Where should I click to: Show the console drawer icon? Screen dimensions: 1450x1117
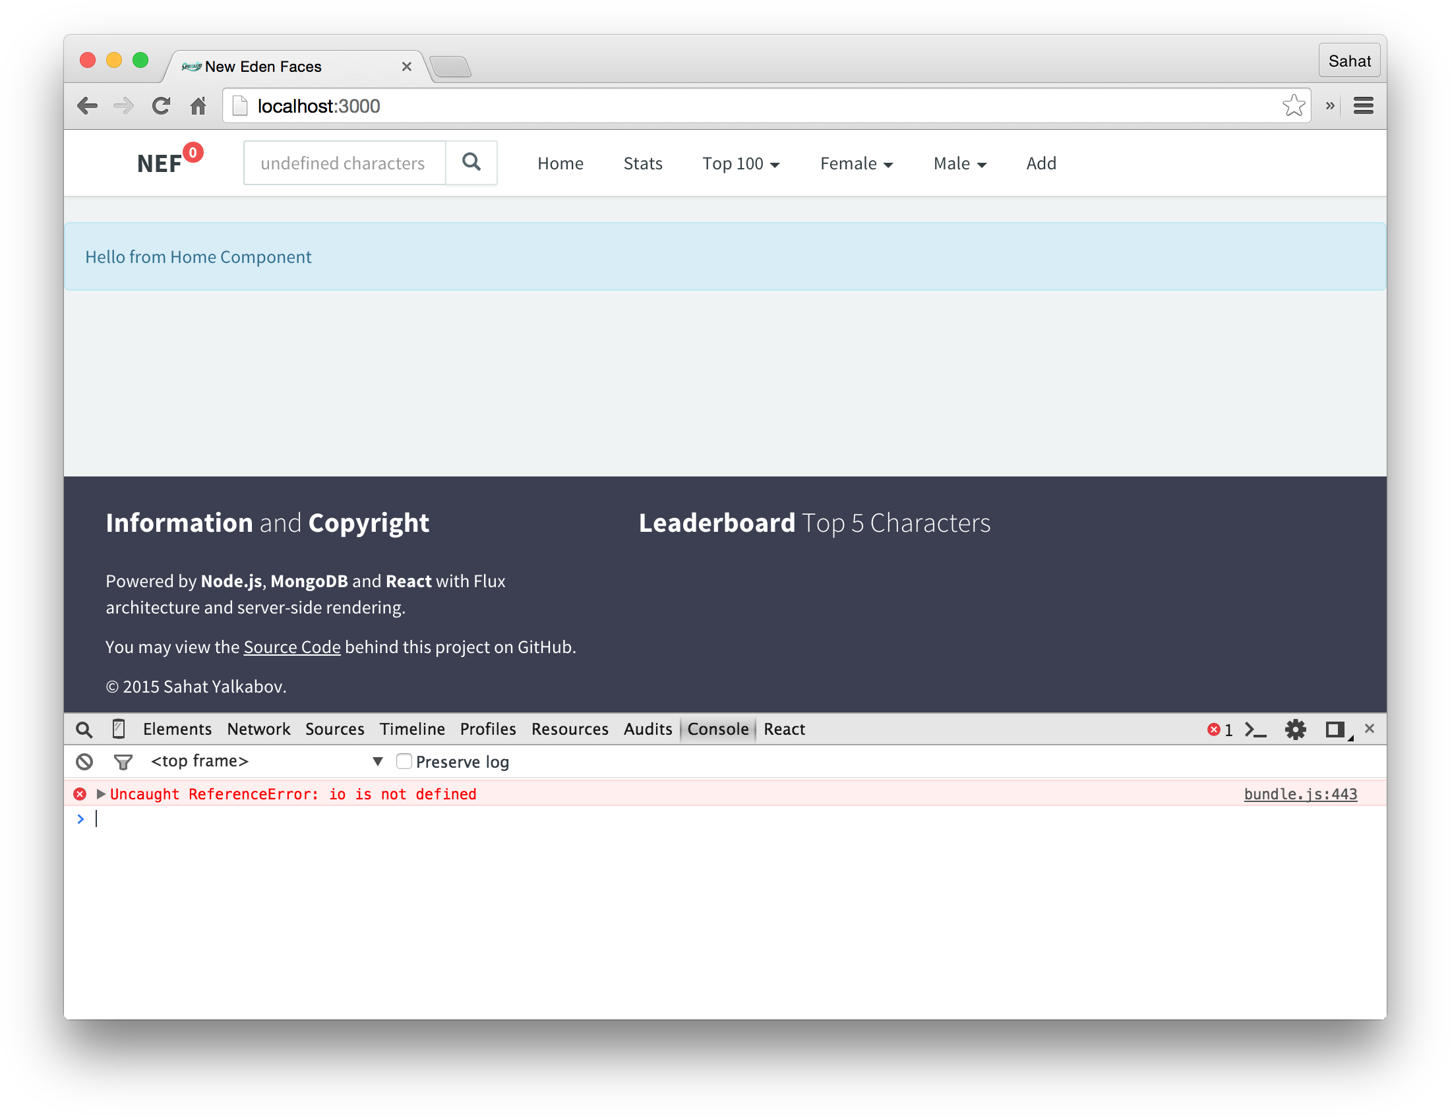coord(1255,730)
